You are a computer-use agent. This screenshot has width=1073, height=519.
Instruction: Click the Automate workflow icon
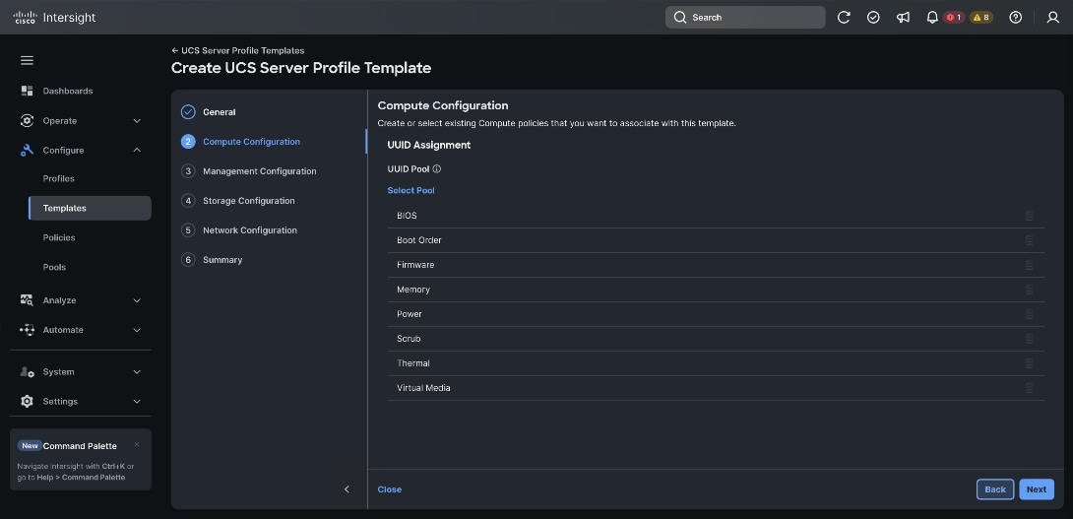coord(27,329)
